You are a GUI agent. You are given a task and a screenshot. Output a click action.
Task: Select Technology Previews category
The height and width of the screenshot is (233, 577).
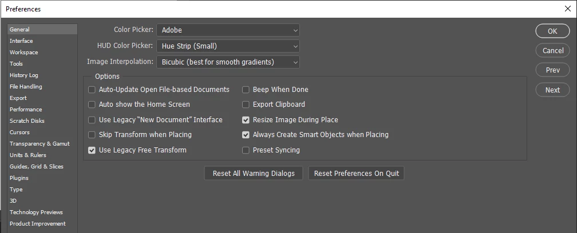tap(36, 212)
